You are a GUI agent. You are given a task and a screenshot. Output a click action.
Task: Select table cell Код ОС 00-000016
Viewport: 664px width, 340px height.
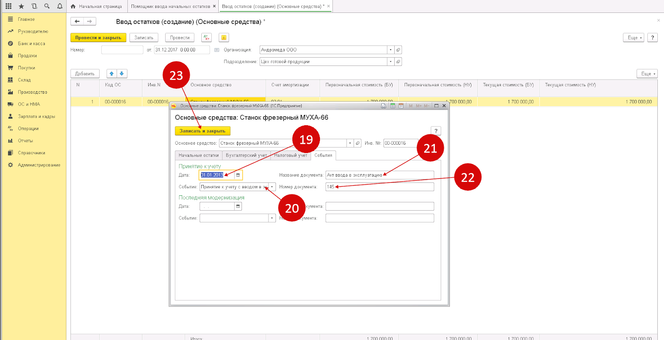121,102
